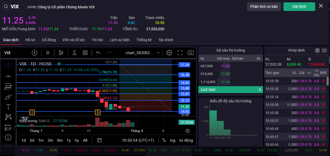Viewport: 330px width, 156px height.
Task: Open indicator templates grid icon
Action: click(x=85, y=53)
